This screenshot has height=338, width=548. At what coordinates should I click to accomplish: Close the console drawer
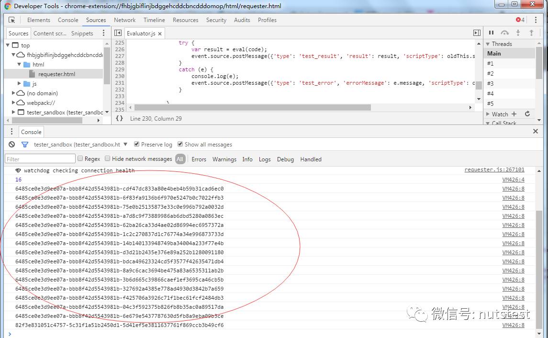tap(536, 132)
